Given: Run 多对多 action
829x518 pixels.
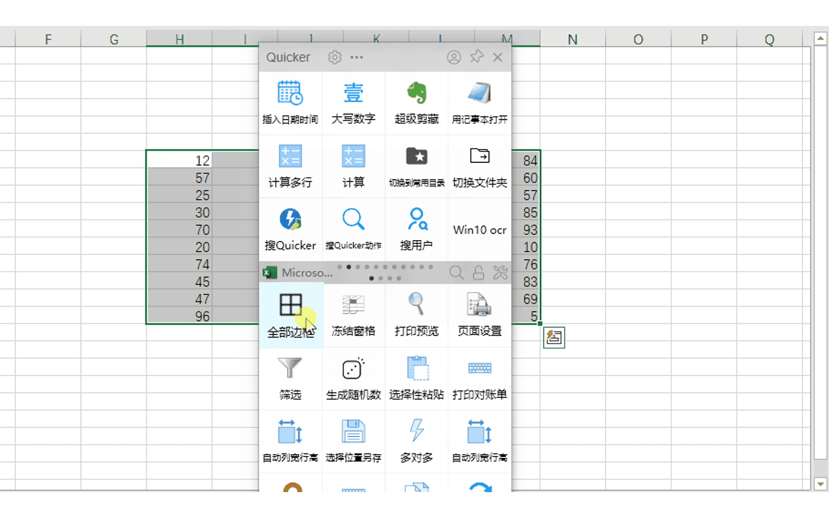Looking at the screenshot, I should [x=417, y=442].
